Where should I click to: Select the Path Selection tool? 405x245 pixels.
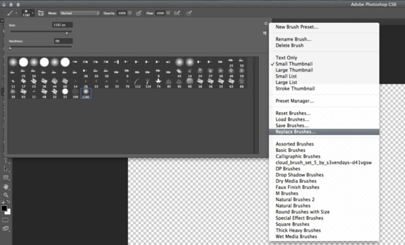pyautogui.click(x=5, y=169)
